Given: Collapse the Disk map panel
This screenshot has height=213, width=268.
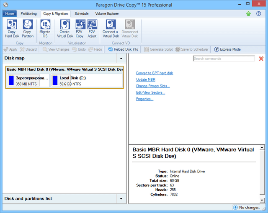Looking at the screenshot, I should click(x=121, y=58).
